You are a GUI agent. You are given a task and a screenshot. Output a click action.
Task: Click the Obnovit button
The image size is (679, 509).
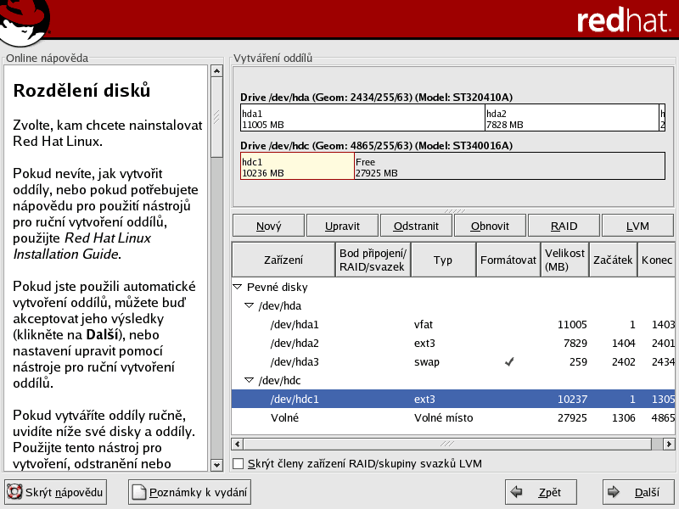coord(490,226)
